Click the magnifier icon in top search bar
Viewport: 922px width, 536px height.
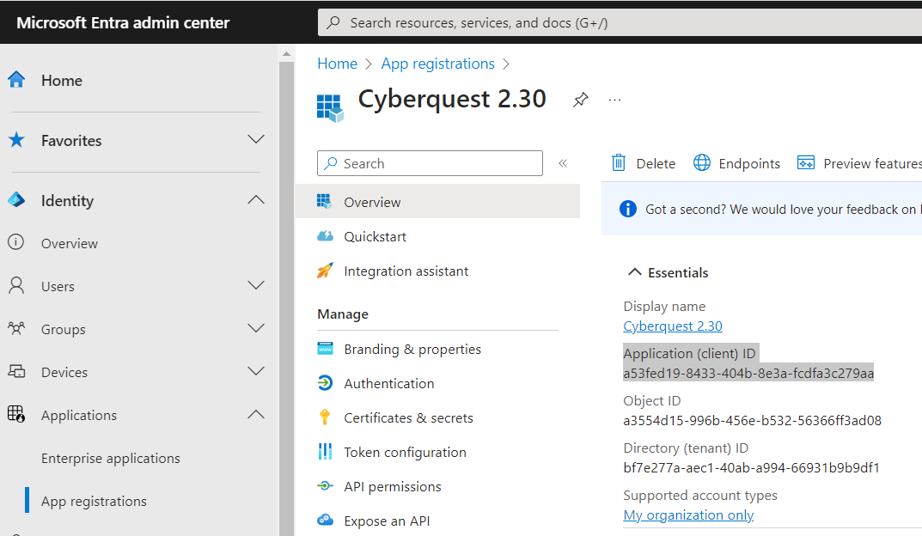pyautogui.click(x=333, y=23)
